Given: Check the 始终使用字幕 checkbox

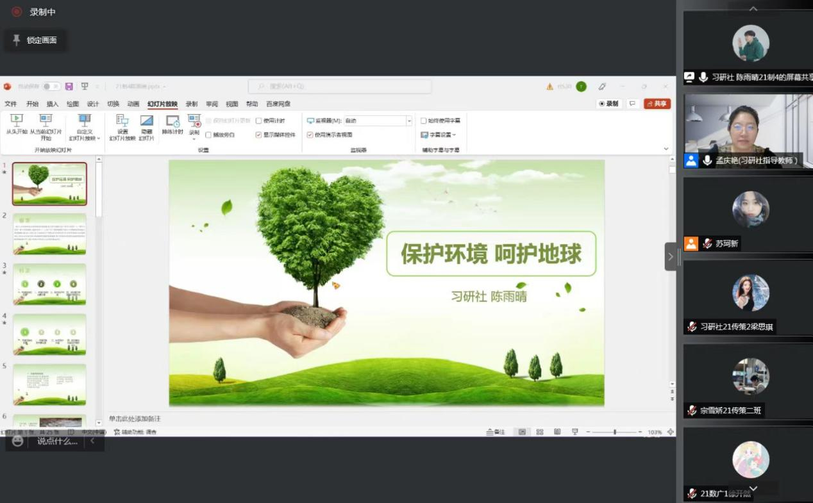Looking at the screenshot, I should tap(424, 120).
